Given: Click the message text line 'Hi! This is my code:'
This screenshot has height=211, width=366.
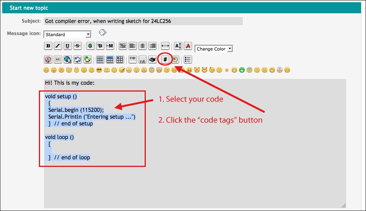Looking at the screenshot, I should coord(70,83).
